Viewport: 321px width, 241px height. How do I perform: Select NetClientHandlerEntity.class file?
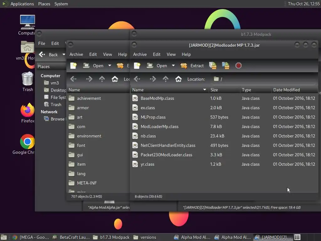coord(224,146)
